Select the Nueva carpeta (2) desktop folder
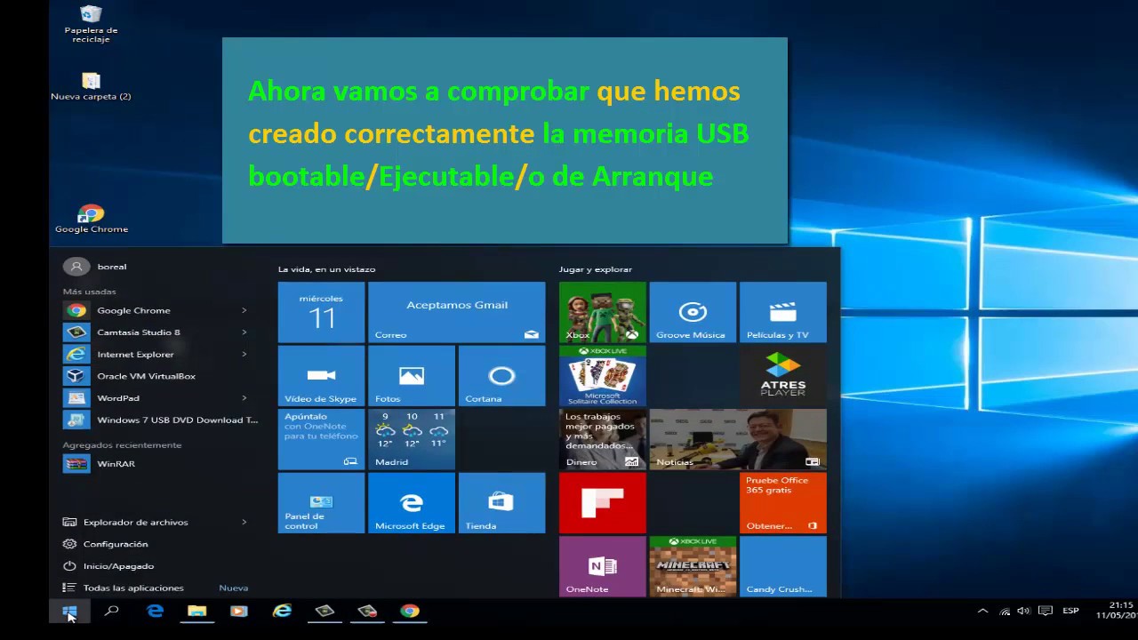Image resolution: width=1138 pixels, height=640 pixels. tap(91, 86)
